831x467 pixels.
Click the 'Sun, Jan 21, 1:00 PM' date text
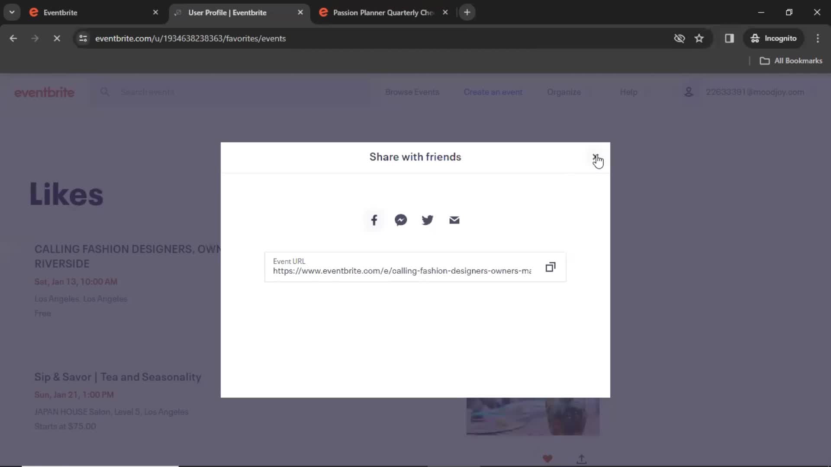point(74,395)
